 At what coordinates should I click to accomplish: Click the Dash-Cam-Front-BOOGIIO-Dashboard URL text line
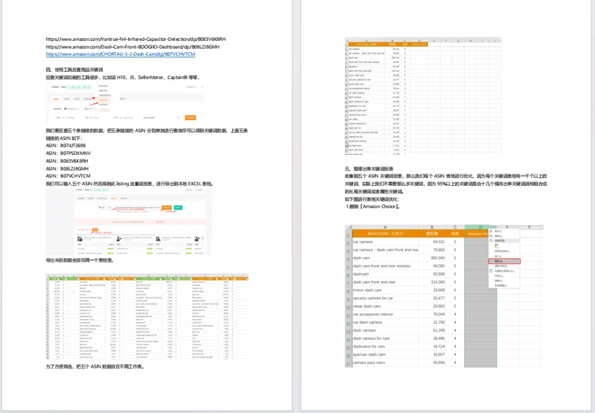pos(132,47)
